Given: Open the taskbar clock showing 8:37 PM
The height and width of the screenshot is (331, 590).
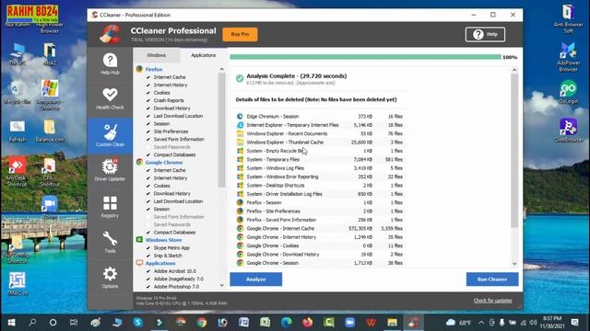Looking at the screenshot, I should click(552, 323).
